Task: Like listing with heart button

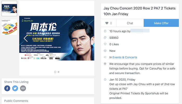Action: coord(108,23)
